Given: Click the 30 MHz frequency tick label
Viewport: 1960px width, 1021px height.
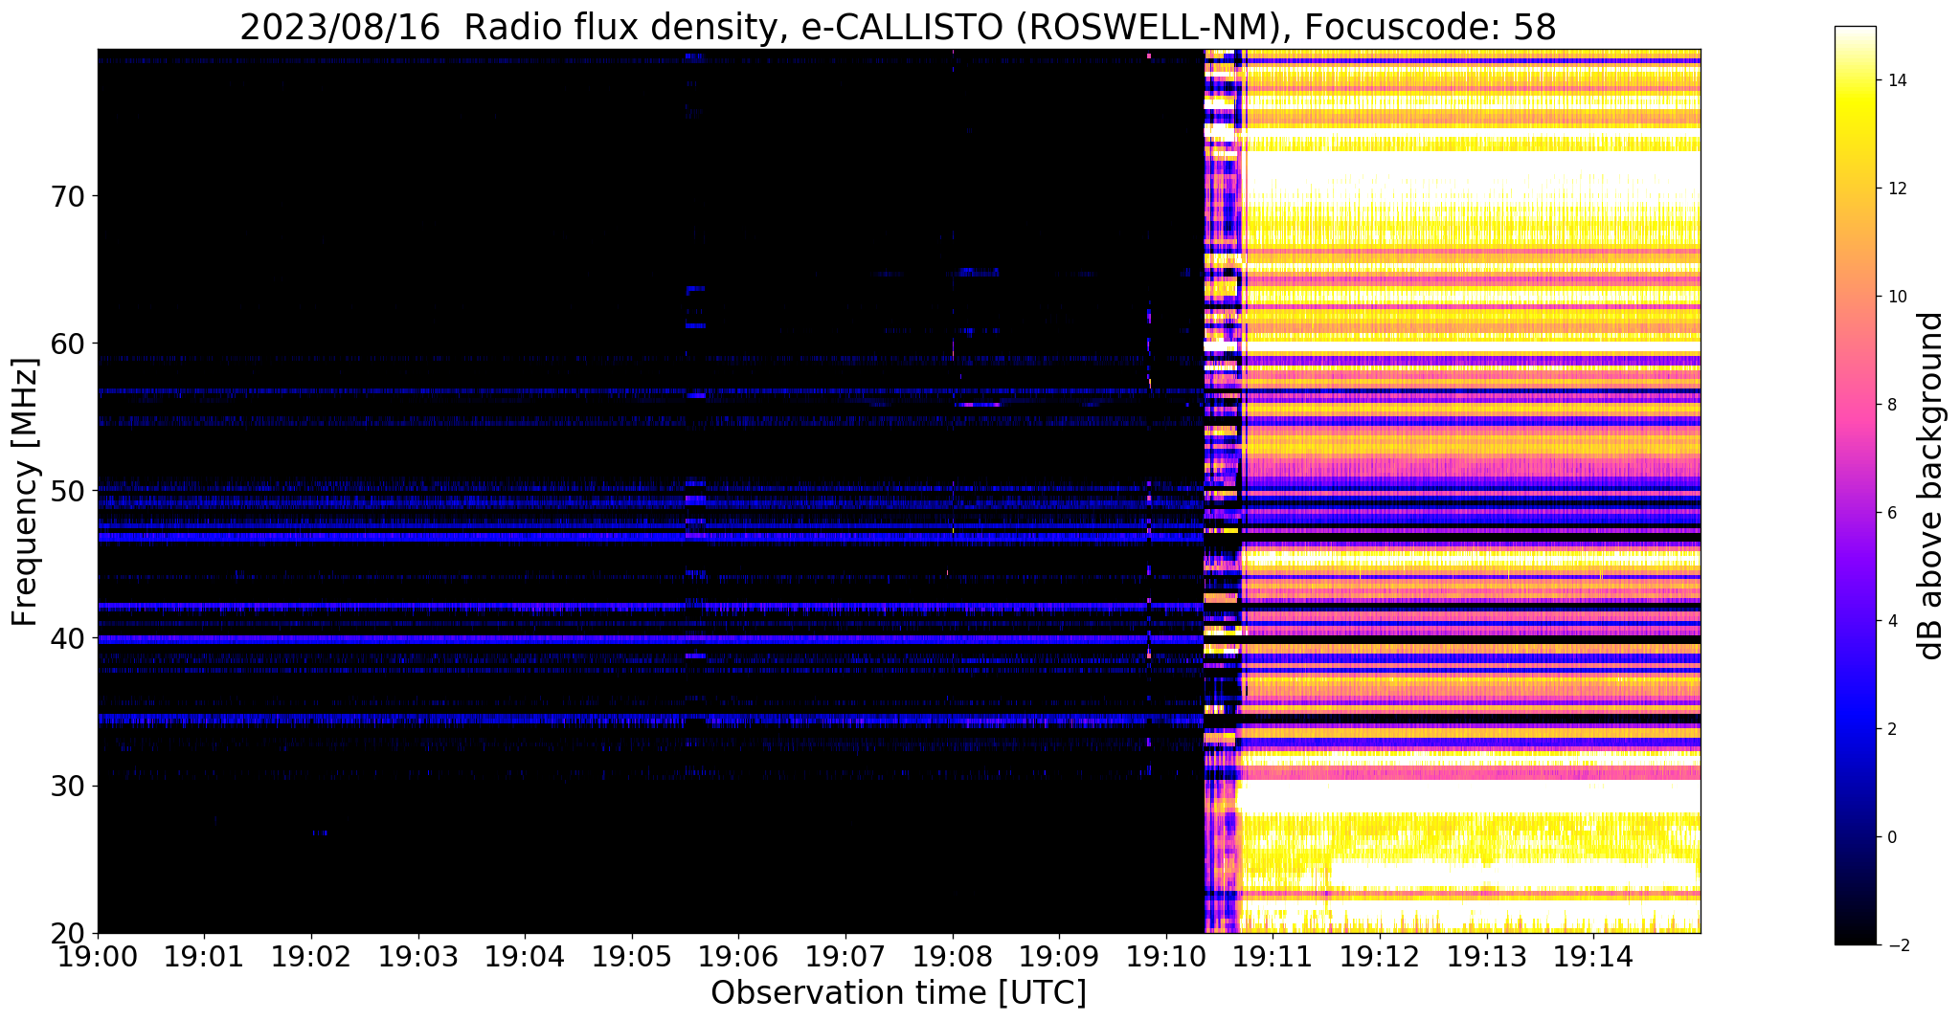Looking at the screenshot, I should tap(69, 786).
